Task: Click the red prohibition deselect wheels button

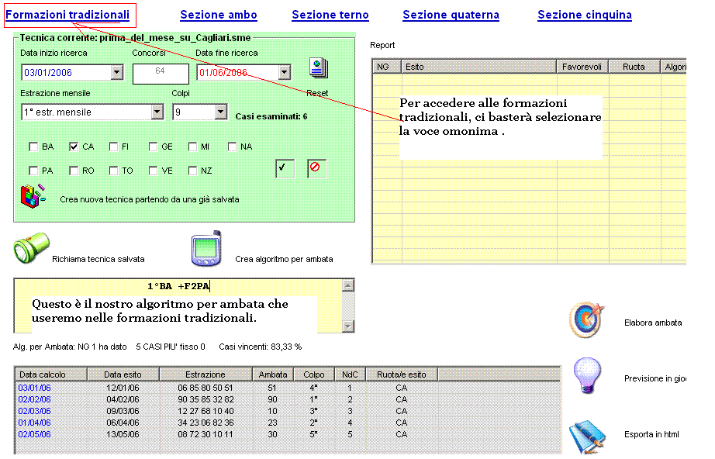Action: 316,169
